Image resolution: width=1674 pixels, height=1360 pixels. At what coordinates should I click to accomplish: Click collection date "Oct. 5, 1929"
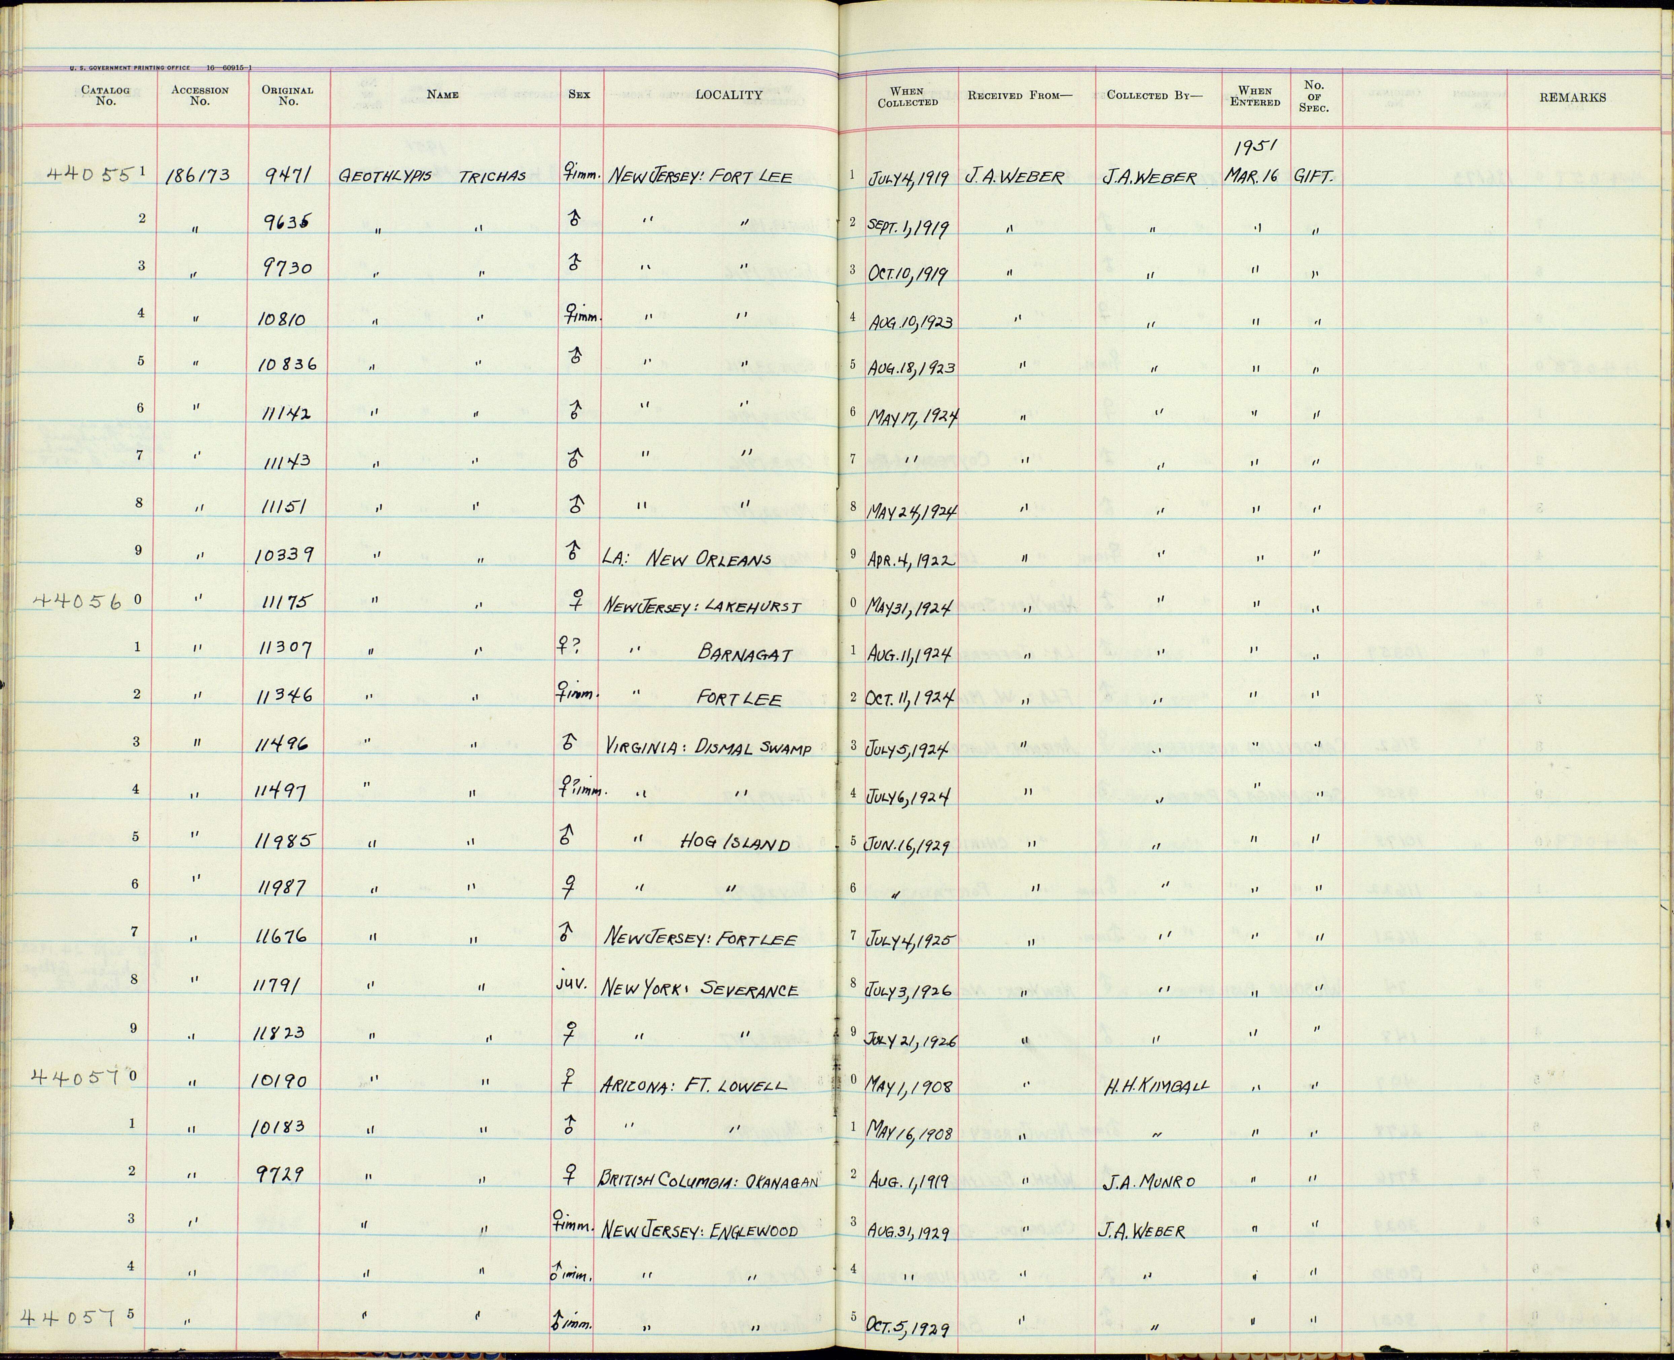pyautogui.click(x=907, y=1329)
